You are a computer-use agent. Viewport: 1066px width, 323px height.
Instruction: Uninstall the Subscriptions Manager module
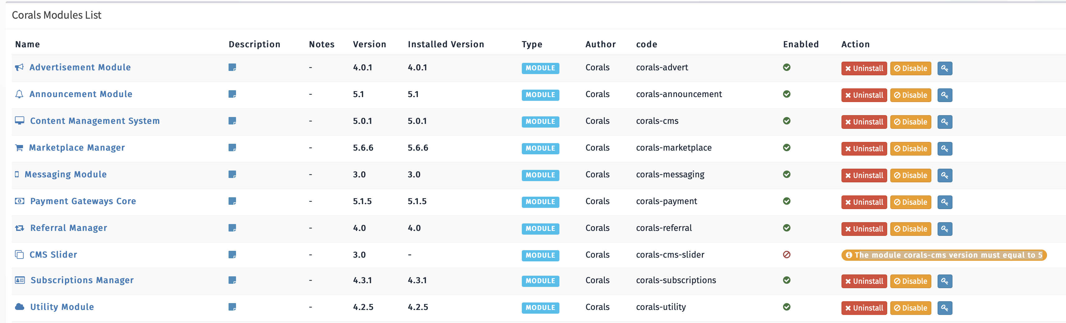(x=864, y=281)
